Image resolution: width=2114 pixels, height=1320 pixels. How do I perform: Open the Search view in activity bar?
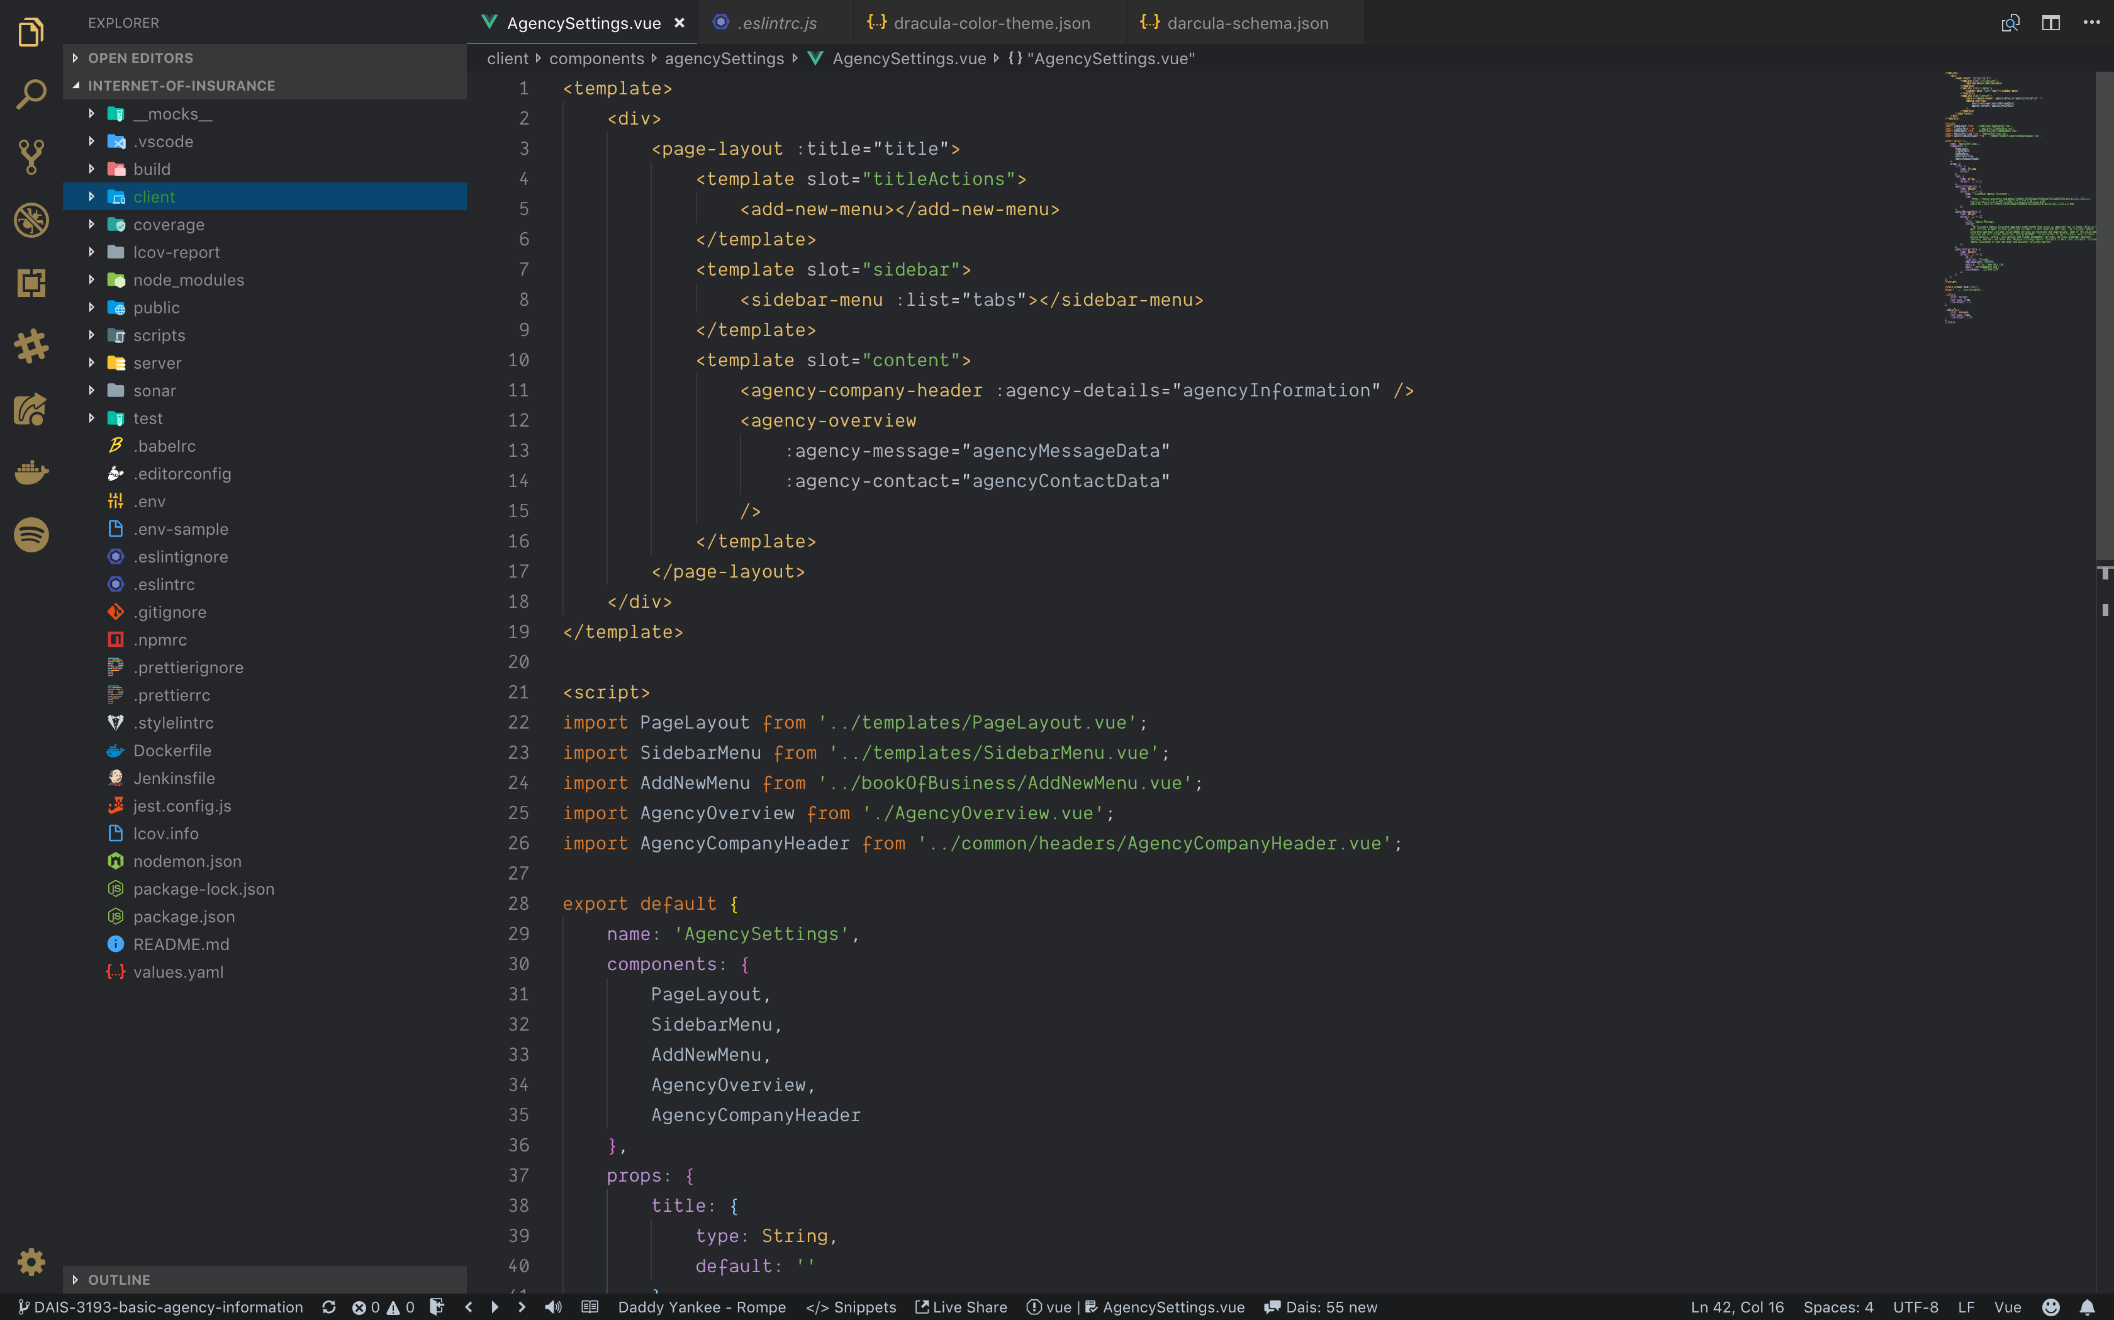point(31,94)
